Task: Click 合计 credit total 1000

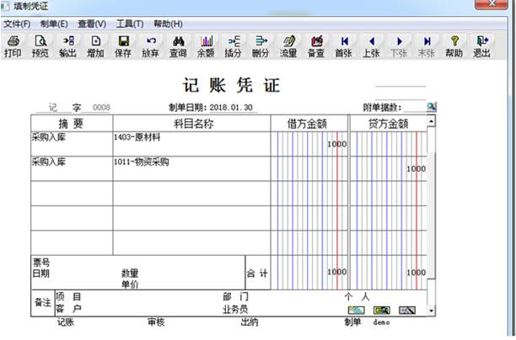Action: (416, 273)
